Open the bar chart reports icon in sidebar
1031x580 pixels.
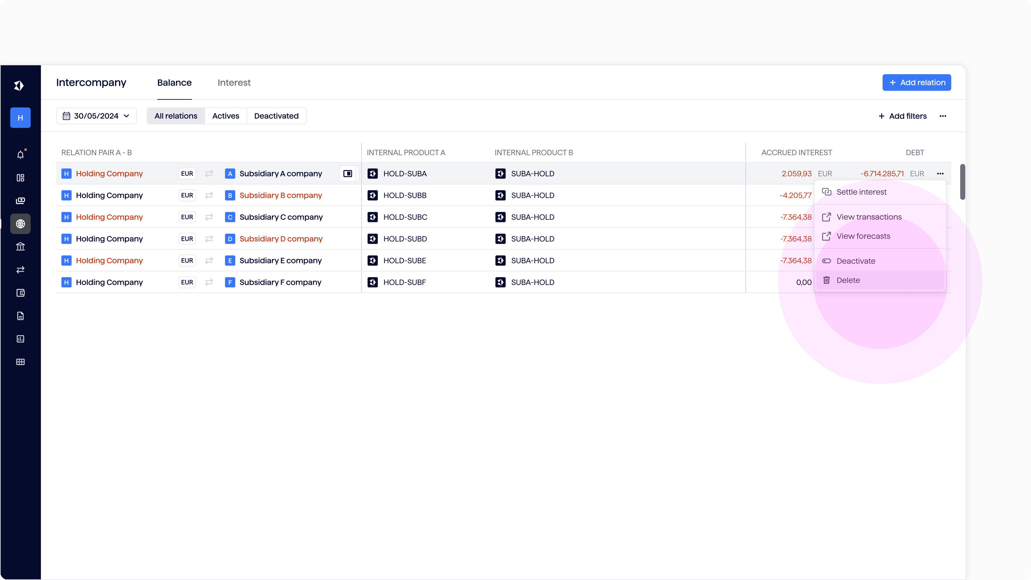[x=20, y=339]
